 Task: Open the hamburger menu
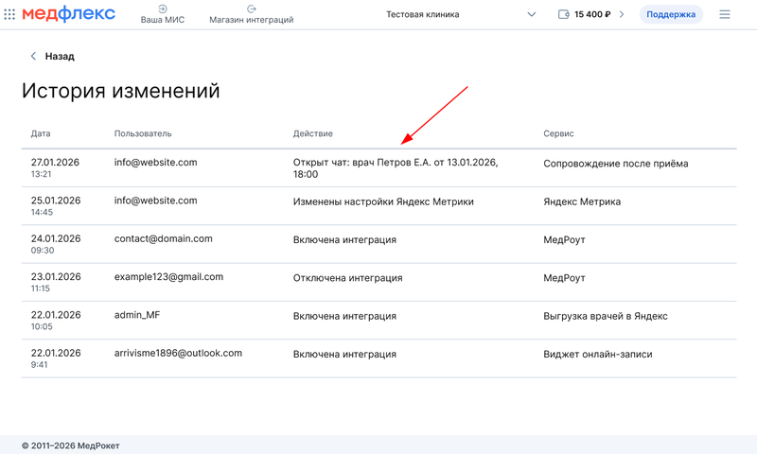725,14
